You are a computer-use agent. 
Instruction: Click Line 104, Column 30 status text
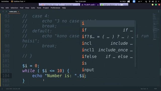[13, 89]
